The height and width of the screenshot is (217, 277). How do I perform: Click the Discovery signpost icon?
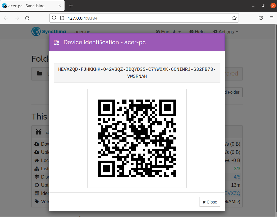37,177
